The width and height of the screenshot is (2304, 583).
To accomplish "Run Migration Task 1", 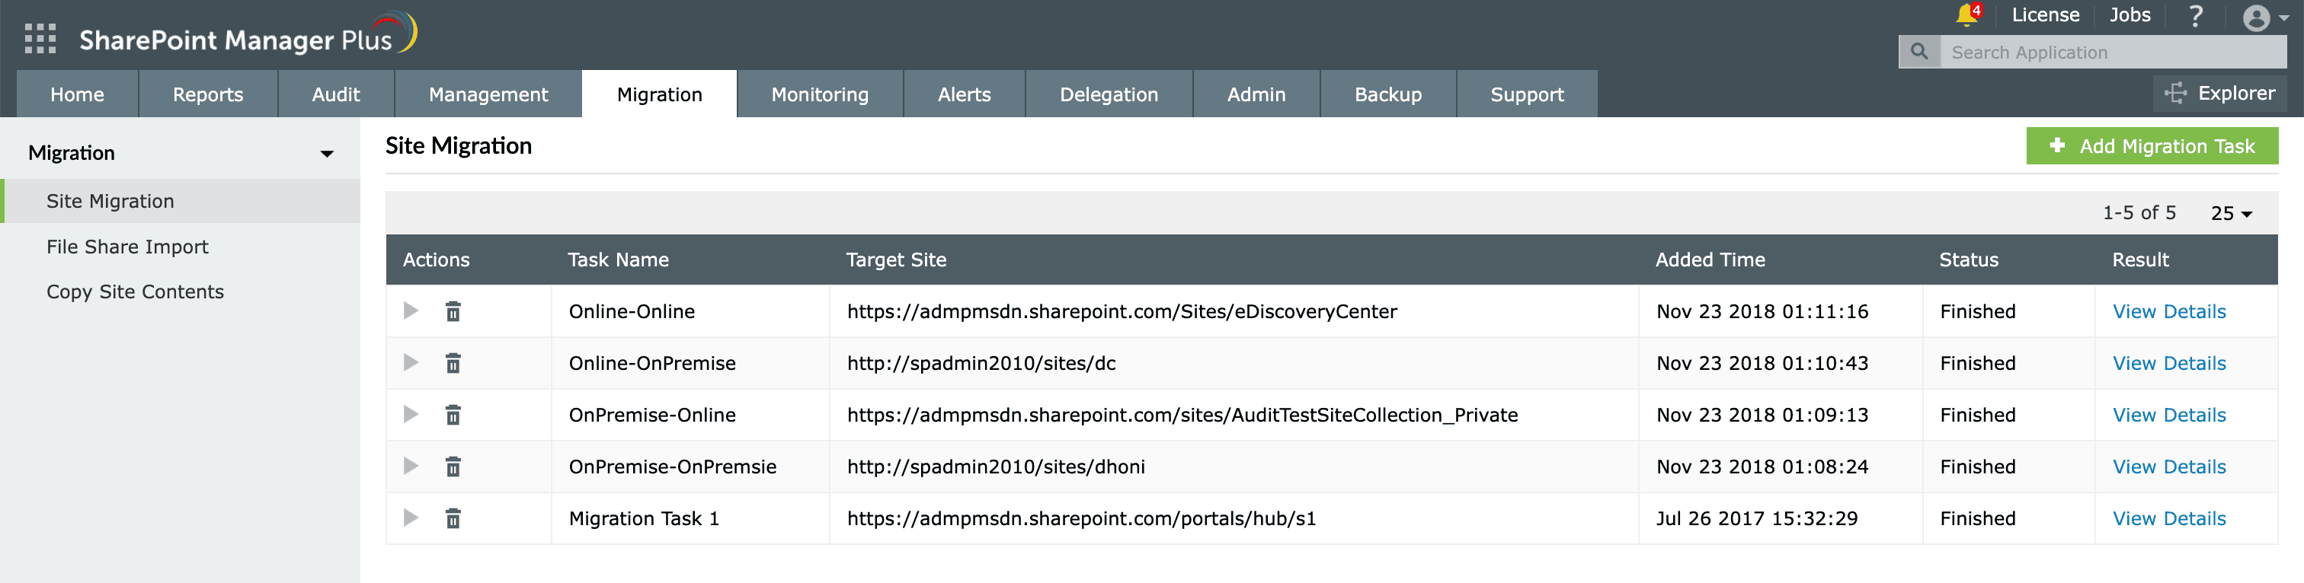I will (411, 518).
